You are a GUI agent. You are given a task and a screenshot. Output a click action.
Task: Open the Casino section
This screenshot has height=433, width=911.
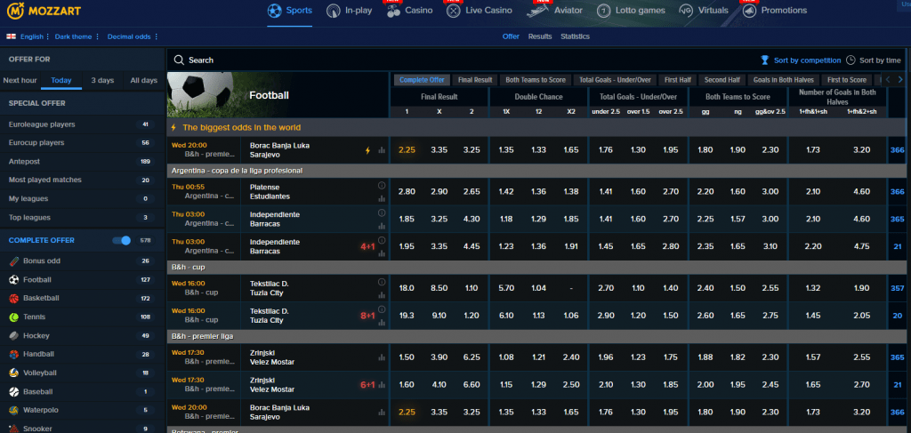pos(409,11)
